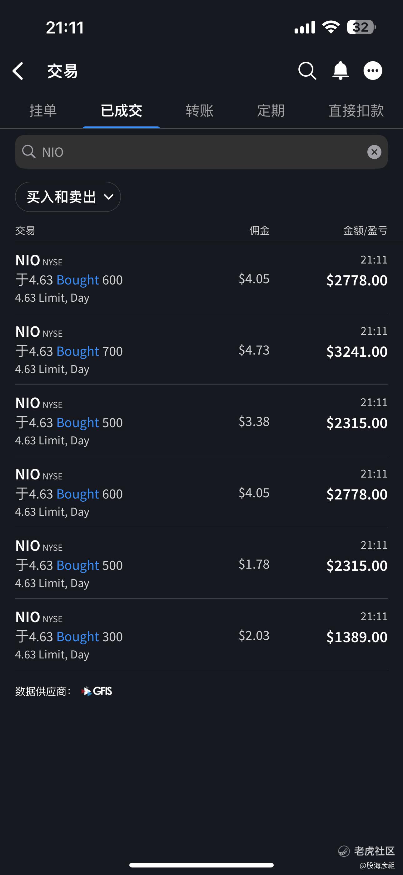
Task: Focus the NIO search input field
Action: click(201, 152)
